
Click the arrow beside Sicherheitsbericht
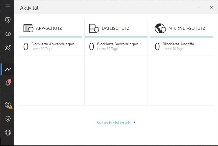coord(134,122)
